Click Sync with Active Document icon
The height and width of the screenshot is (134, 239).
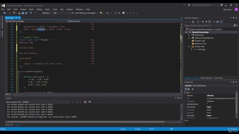pyautogui.click(x=203, y=22)
